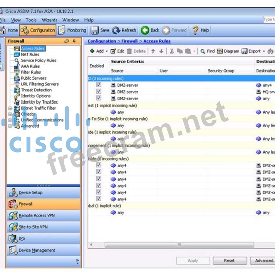275x279 pixels.
Task: Open the Tools menu
Action: tap(31, 20)
